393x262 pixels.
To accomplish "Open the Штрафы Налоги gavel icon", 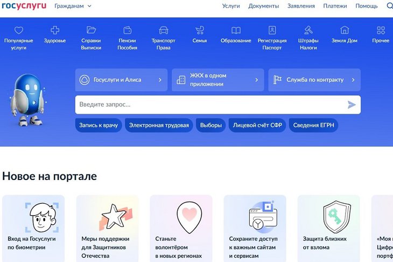I will pos(308,30).
